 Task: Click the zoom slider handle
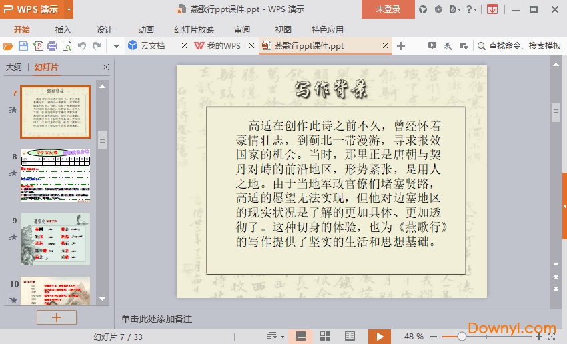point(462,337)
